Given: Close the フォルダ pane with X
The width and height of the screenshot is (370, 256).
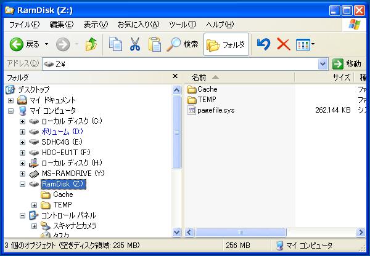Looking at the screenshot, I should pyautogui.click(x=175, y=76).
